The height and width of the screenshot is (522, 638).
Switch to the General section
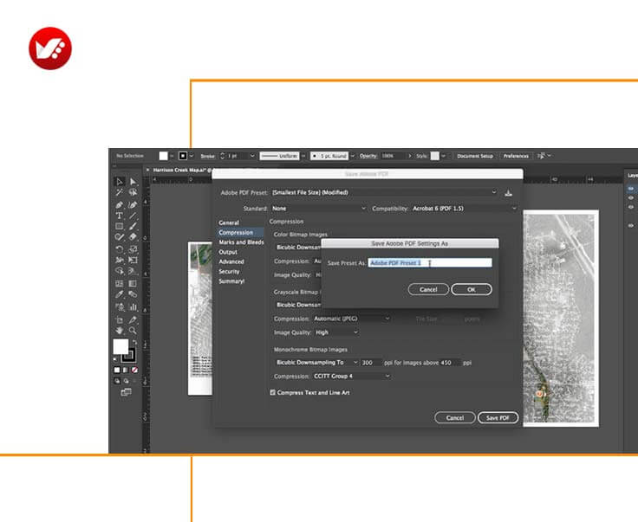[x=229, y=222]
